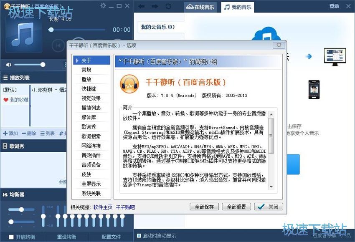The width and height of the screenshot is (355, 242).
Task: Switch to the 我的音乐 tab
Action: tap(238, 7)
